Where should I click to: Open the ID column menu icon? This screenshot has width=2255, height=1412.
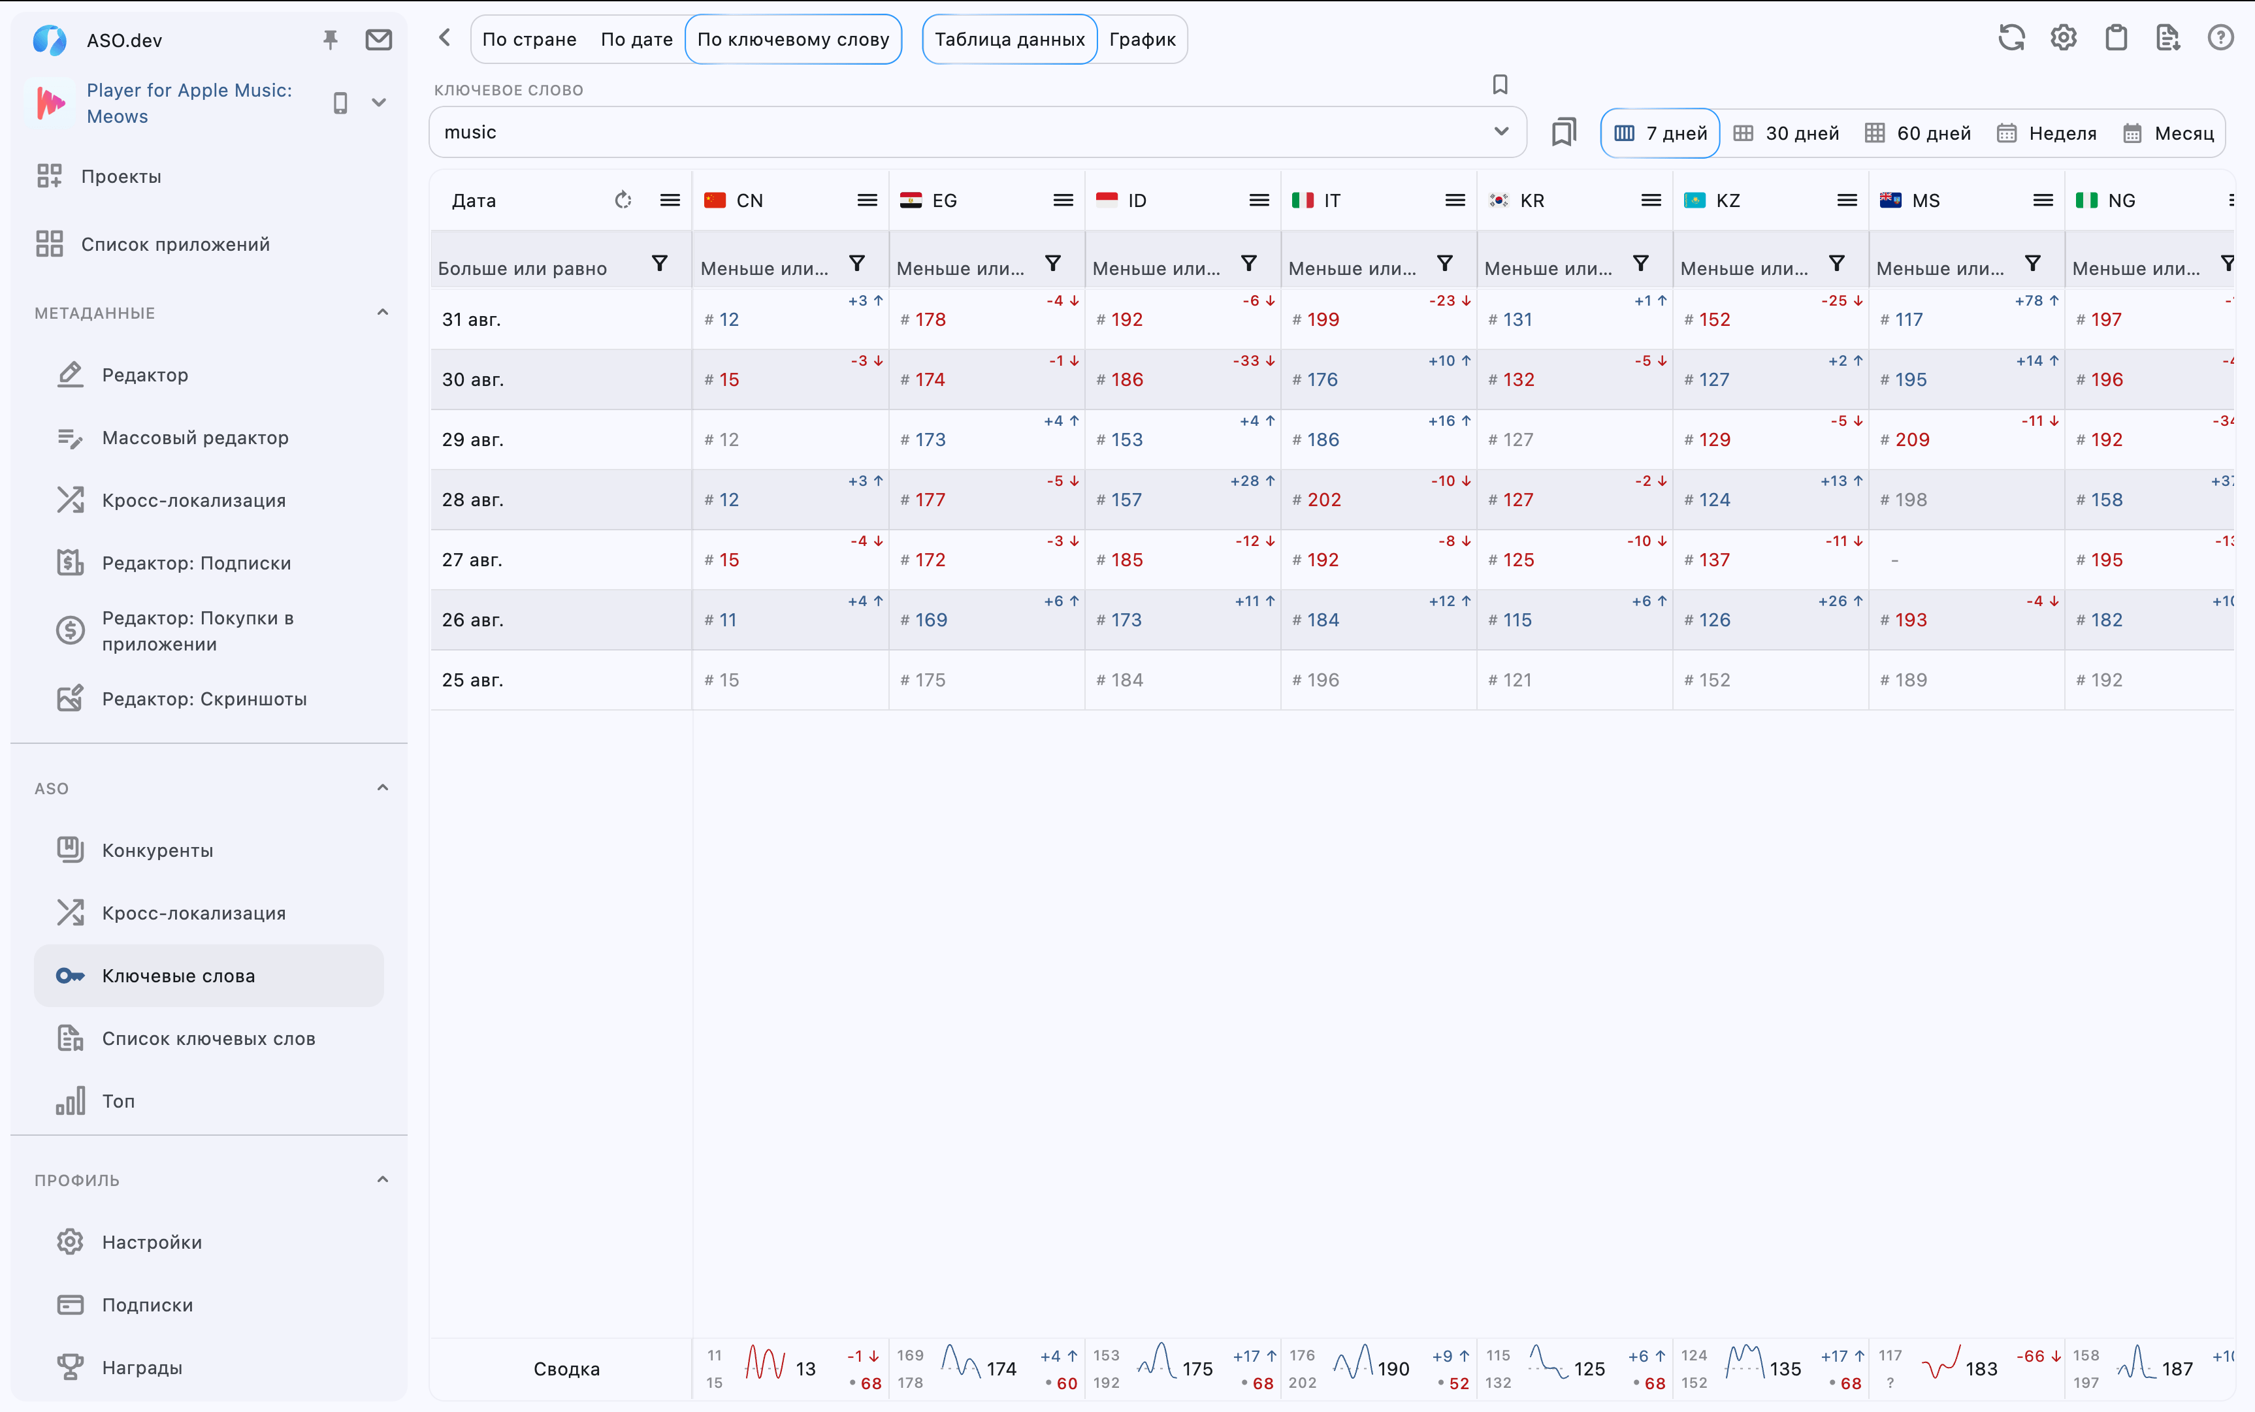[1259, 200]
